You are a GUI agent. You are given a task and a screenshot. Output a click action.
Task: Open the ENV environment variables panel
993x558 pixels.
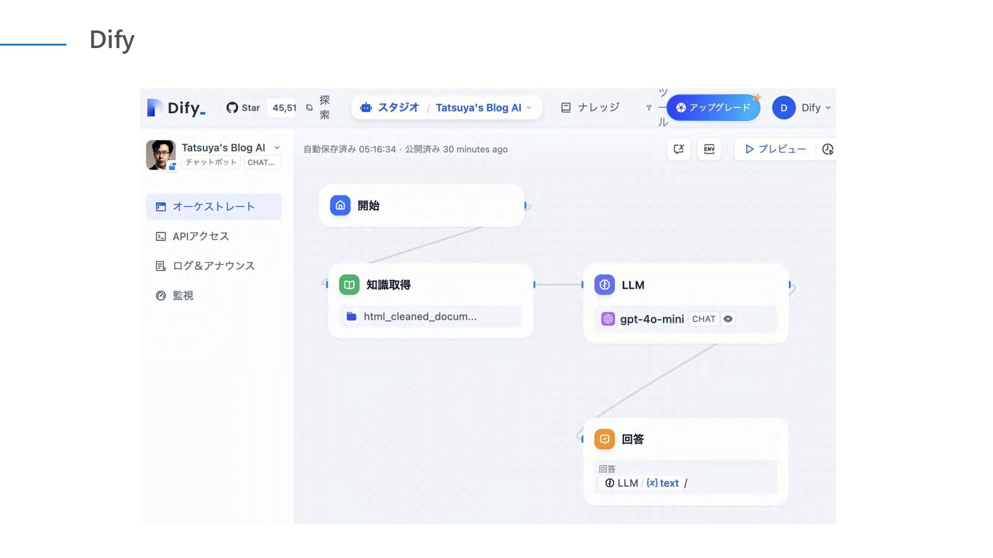tap(709, 149)
